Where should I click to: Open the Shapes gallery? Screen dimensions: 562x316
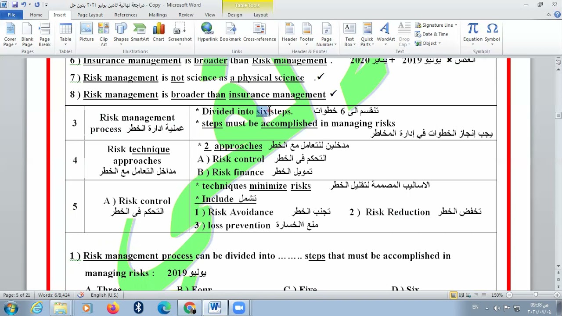coord(121,35)
